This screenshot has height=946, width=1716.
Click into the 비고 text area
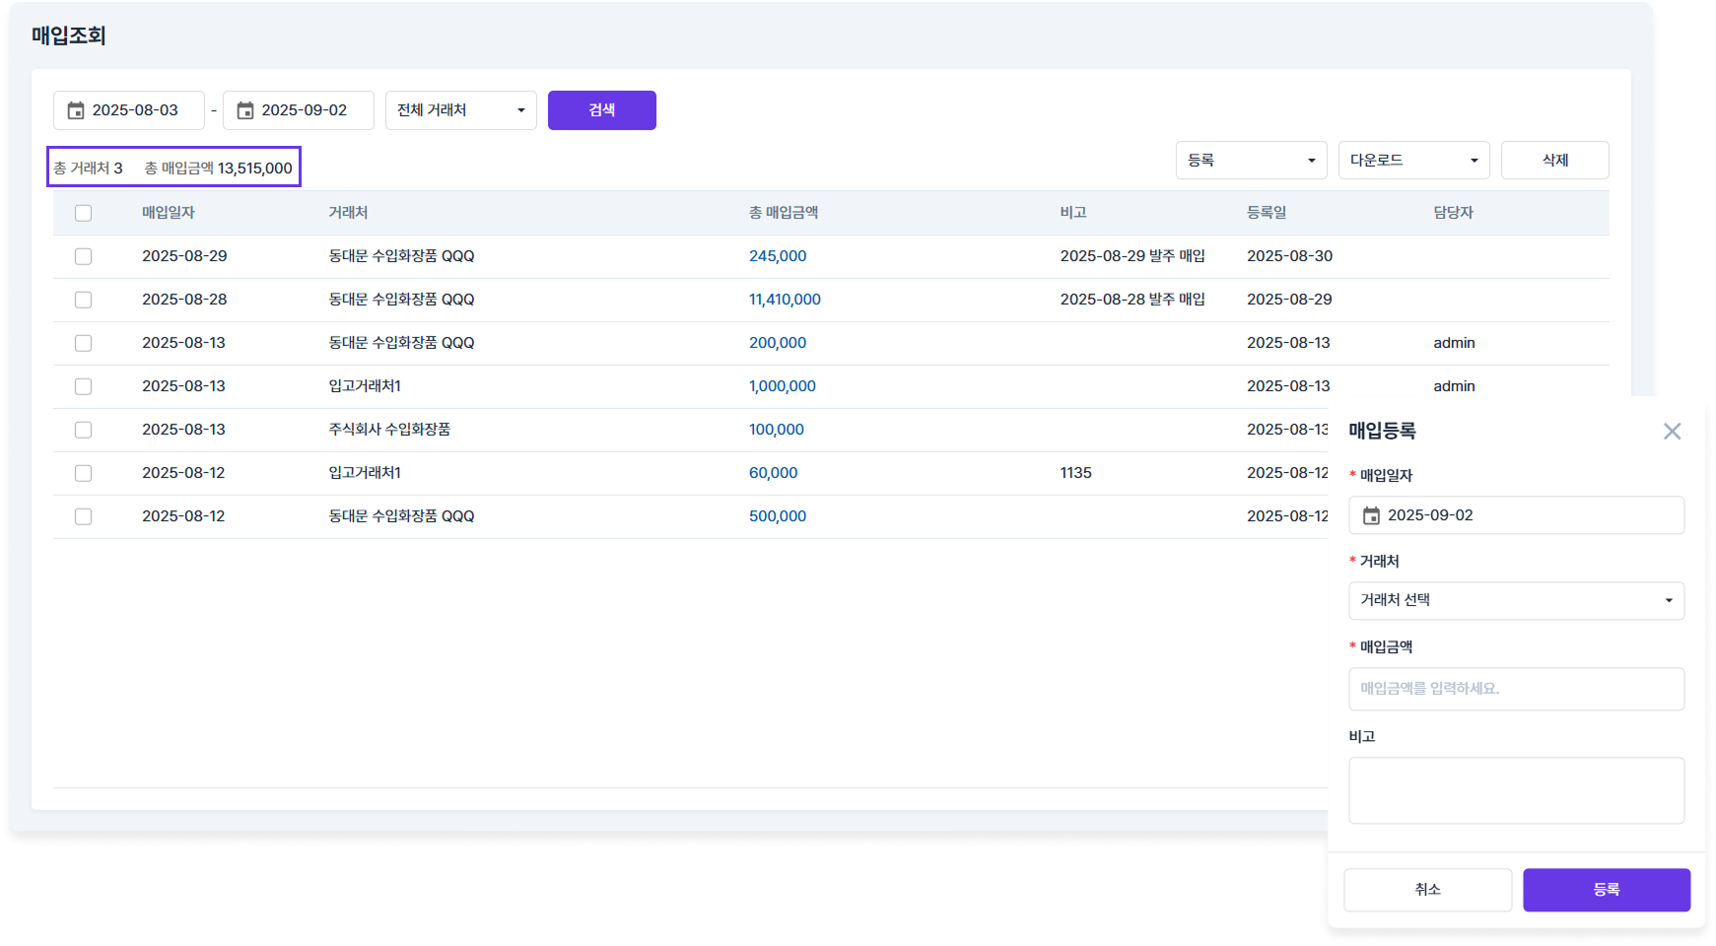coord(1515,790)
